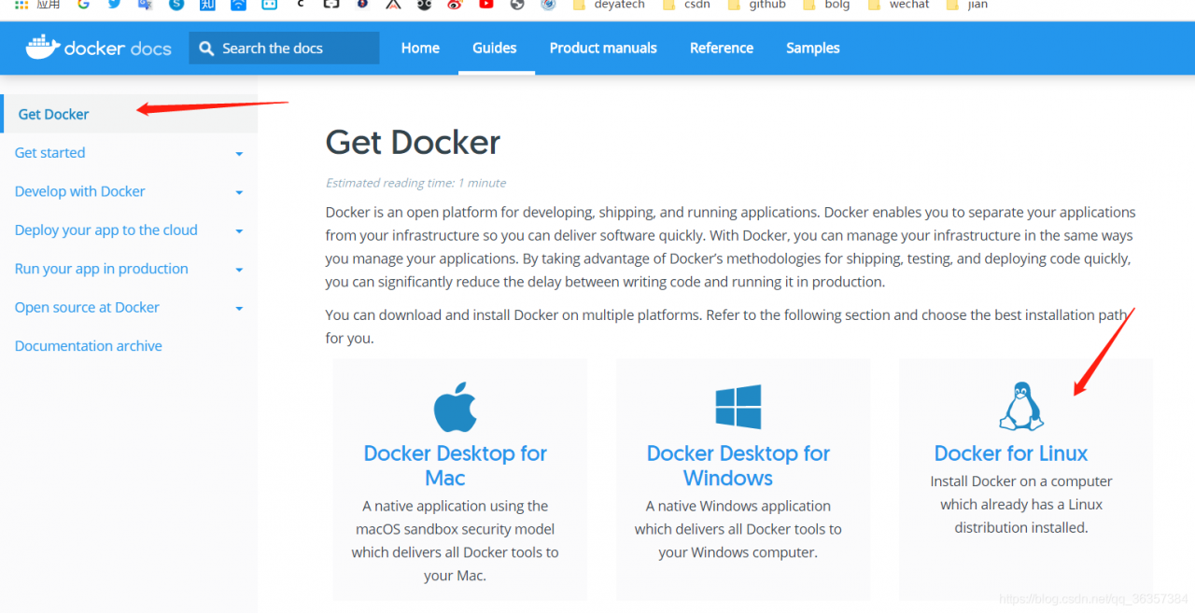Open the Develop with Docker sidebar item
This screenshot has height=613, width=1195.
click(x=79, y=191)
